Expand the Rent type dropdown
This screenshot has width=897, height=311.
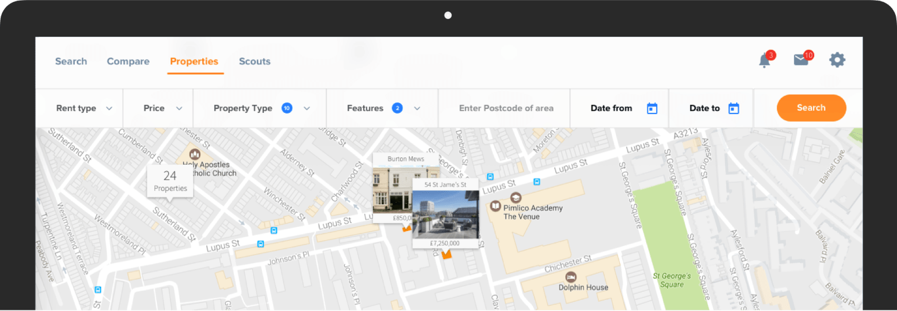pyautogui.click(x=84, y=108)
